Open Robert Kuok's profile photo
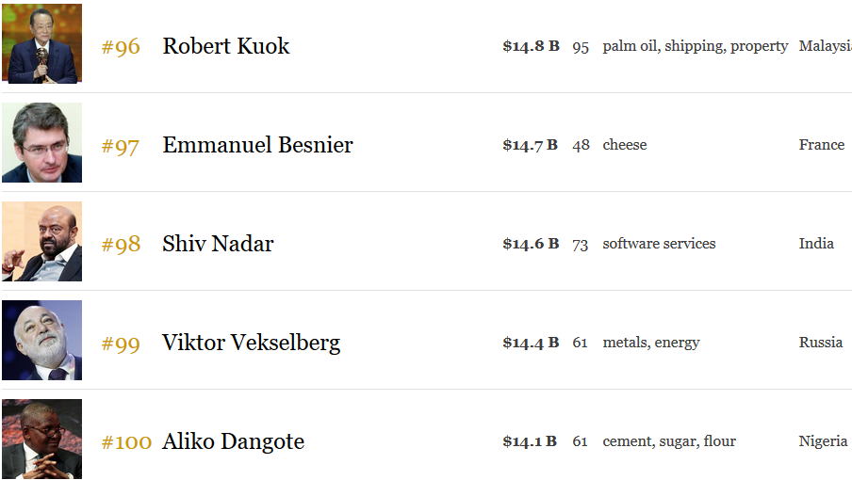 pos(41,43)
